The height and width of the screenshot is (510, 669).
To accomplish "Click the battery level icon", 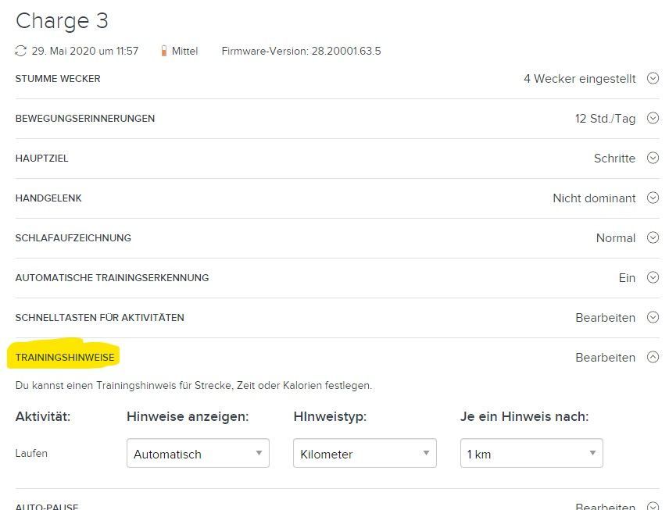I will pyautogui.click(x=164, y=52).
